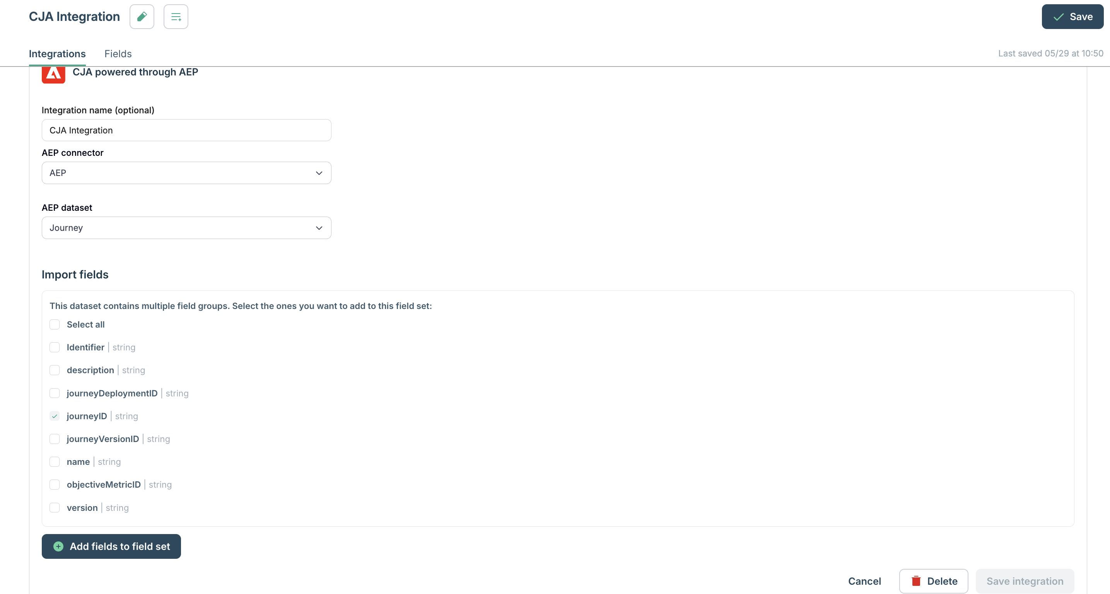Screen dimensions: 1110x594
Task: Tick the Select all checkbox
Action: [55, 324]
